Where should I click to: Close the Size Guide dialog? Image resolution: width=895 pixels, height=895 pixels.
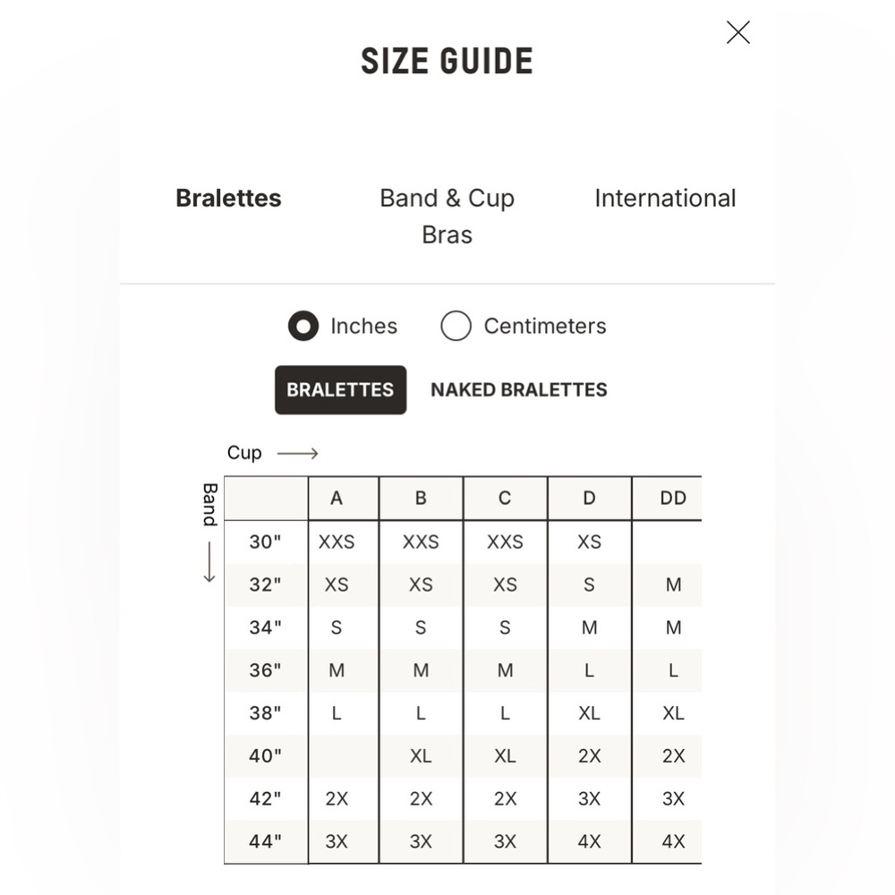coord(738,32)
